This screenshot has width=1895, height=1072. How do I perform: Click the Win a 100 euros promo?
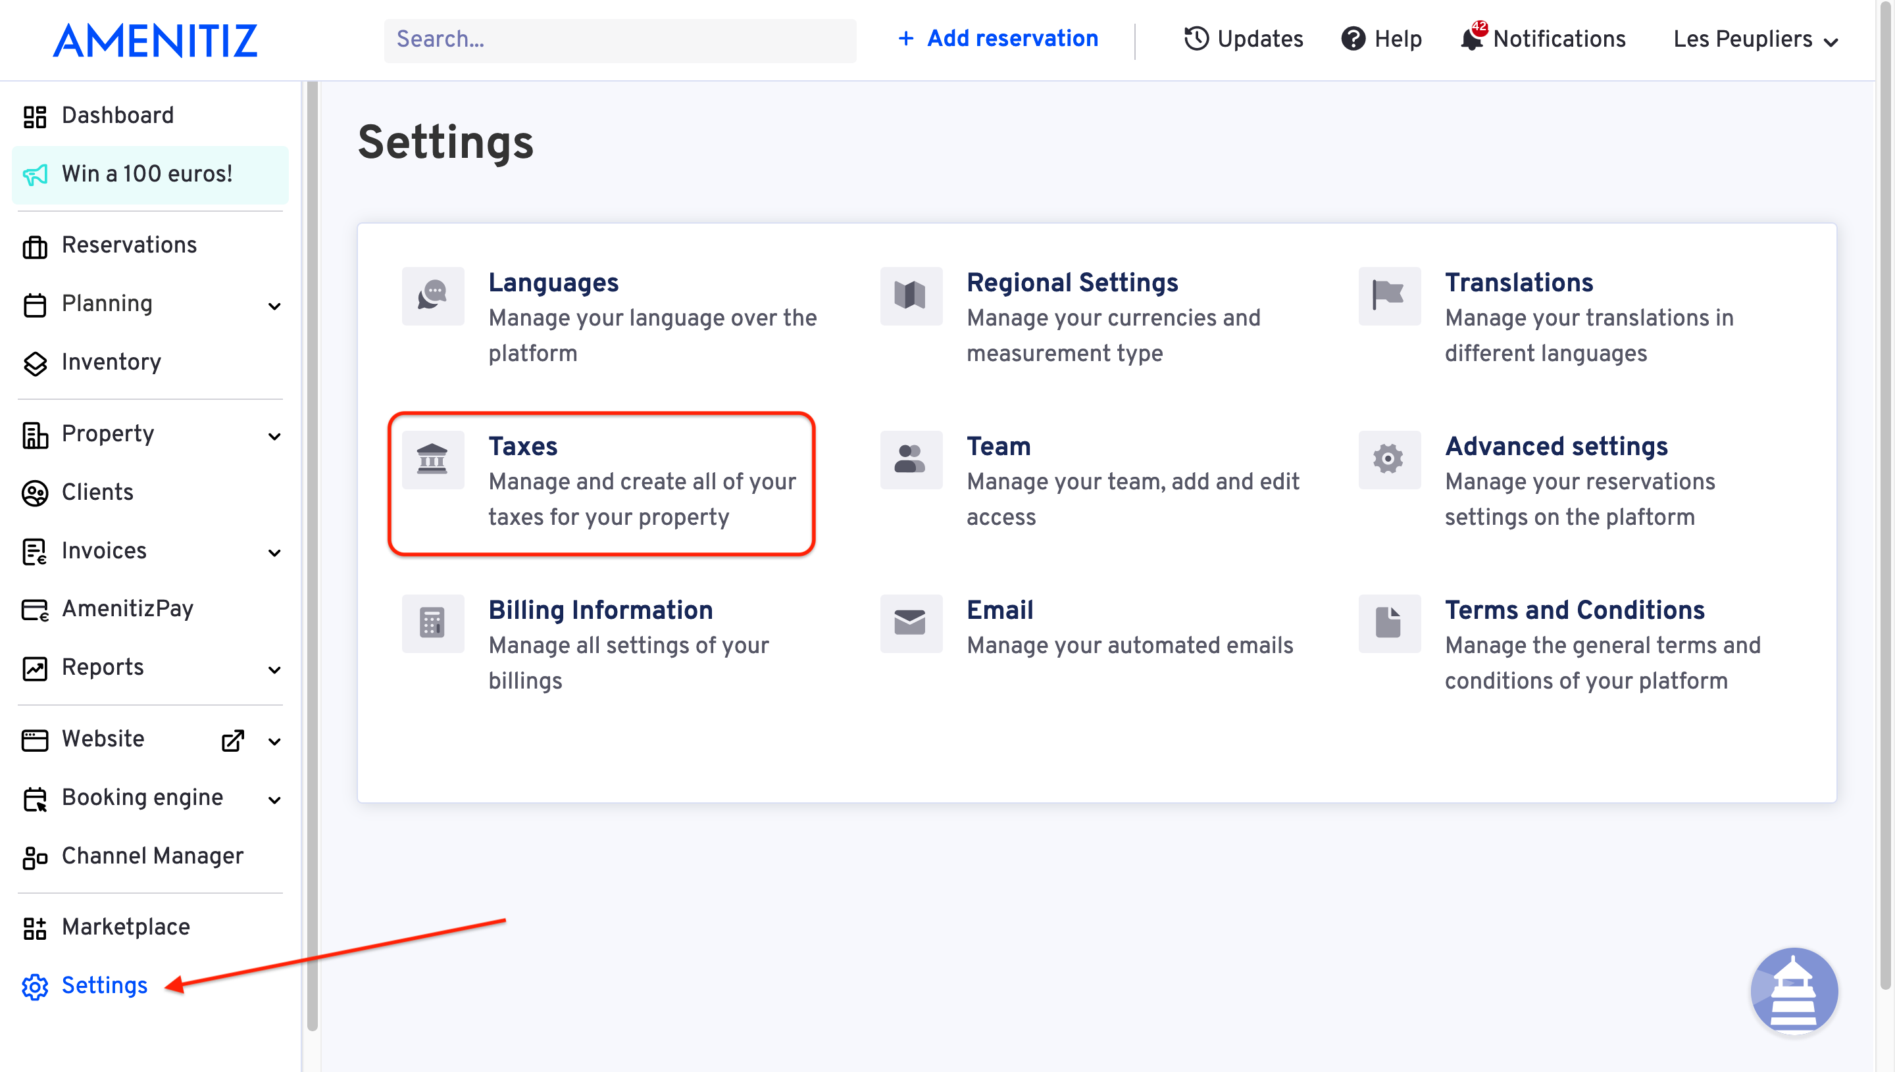(150, 174)
